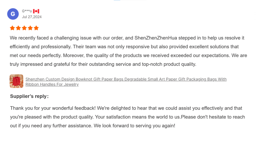Screen dimensions: 260x146
Task: Click the "SheZhenZhenHua" name in the review
Action: click(x=156, y=38)
